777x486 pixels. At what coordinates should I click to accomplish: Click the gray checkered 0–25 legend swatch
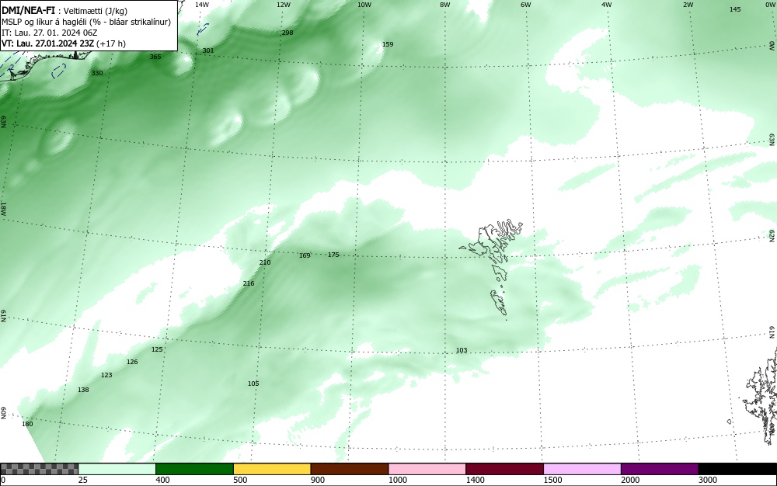click(39, 469)
